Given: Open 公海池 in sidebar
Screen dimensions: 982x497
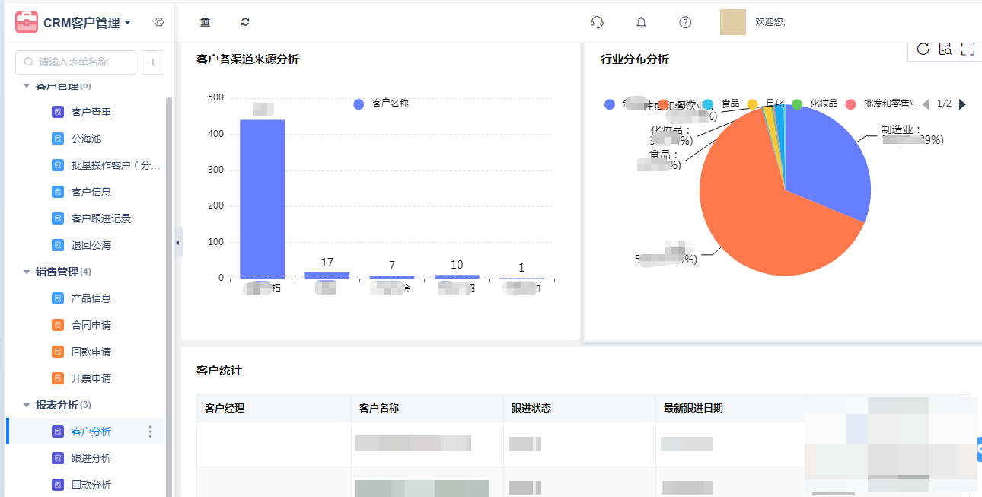Looking at the screenshot, I should click(86, 139).
